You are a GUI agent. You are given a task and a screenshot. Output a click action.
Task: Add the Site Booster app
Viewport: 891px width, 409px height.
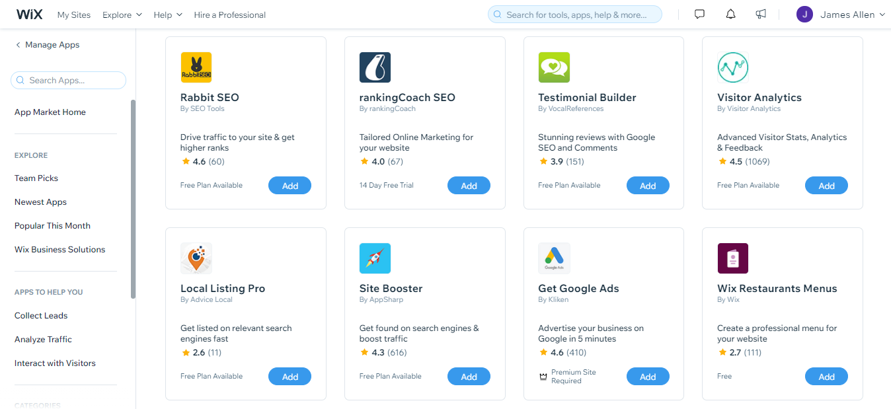tap(469, 377)
